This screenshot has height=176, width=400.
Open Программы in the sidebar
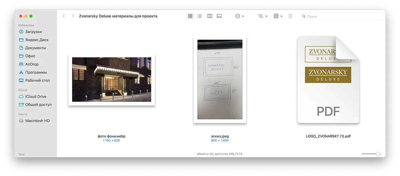35,72
